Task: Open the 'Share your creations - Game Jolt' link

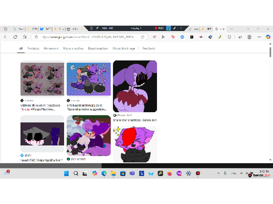Action: point(135,120)
